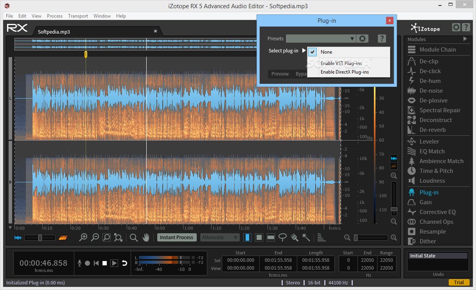
Task: Expand the Modules panel arrow
Action: point(465,39)
